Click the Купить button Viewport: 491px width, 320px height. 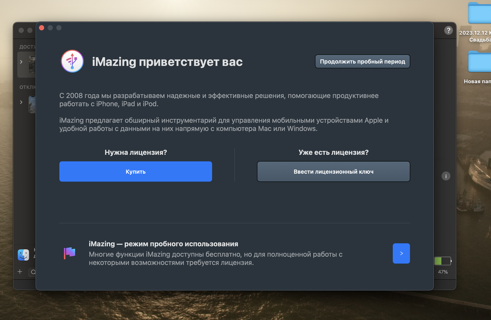(135, 171)
